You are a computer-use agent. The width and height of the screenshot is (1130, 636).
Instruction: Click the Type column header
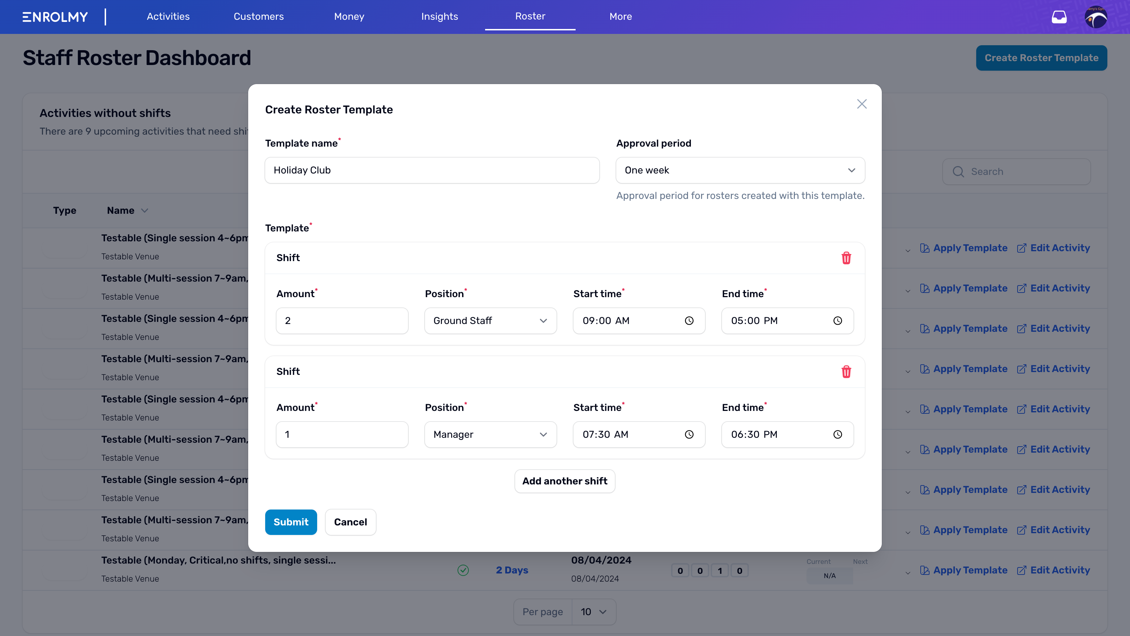tap(64, 211)
